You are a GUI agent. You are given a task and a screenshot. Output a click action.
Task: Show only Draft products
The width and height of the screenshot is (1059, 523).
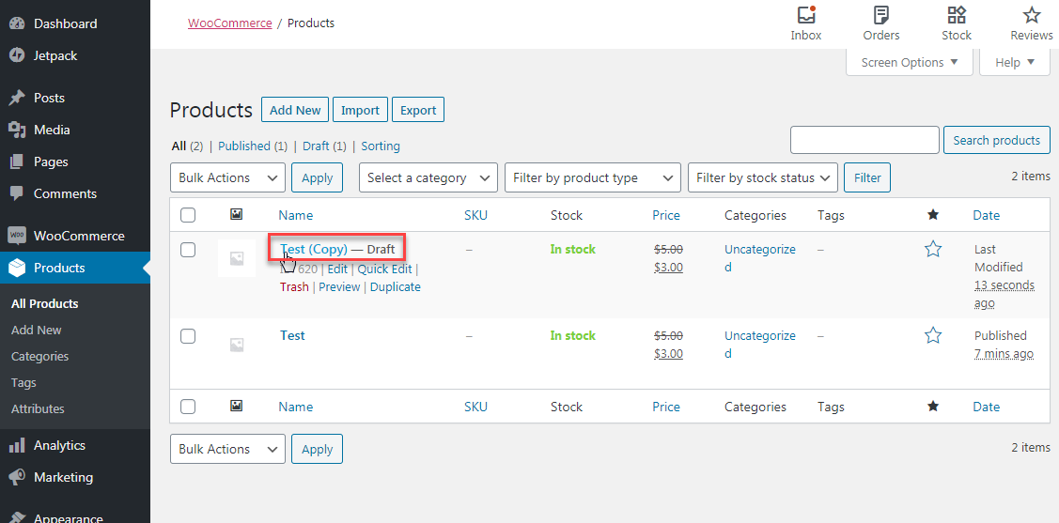[316, 146]
